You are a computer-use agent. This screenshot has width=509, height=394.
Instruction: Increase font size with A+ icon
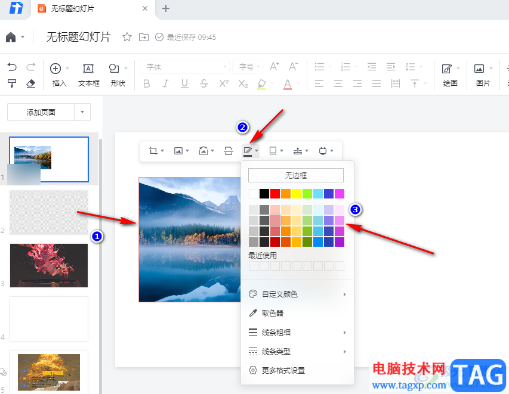point(274,67)
